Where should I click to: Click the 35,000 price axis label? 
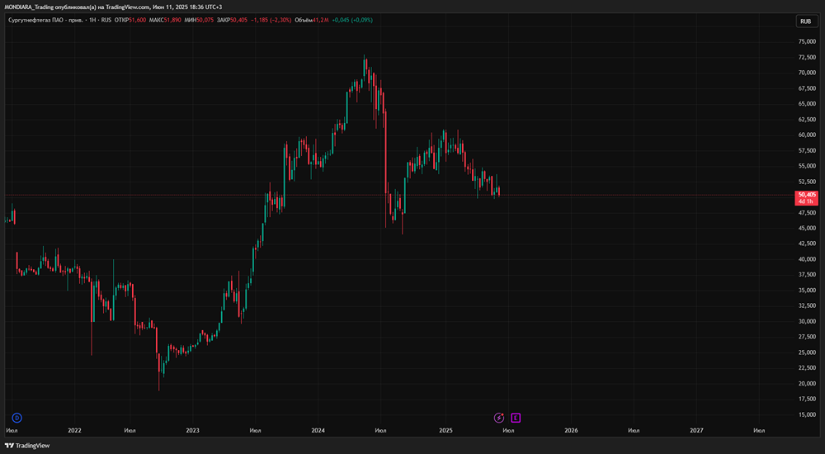pyautogui.click(x=807, y=291)
